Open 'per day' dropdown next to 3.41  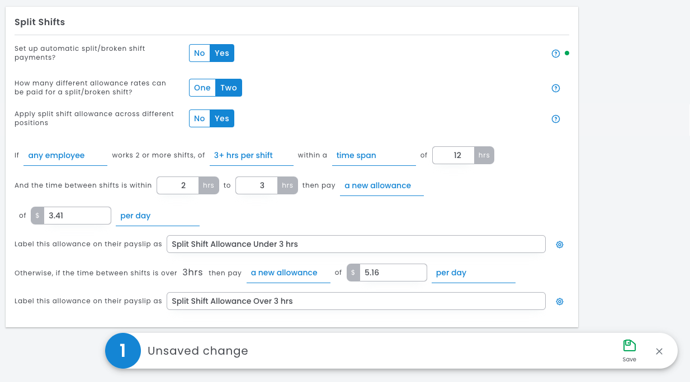pyautogui.click(x=157, y=216)
